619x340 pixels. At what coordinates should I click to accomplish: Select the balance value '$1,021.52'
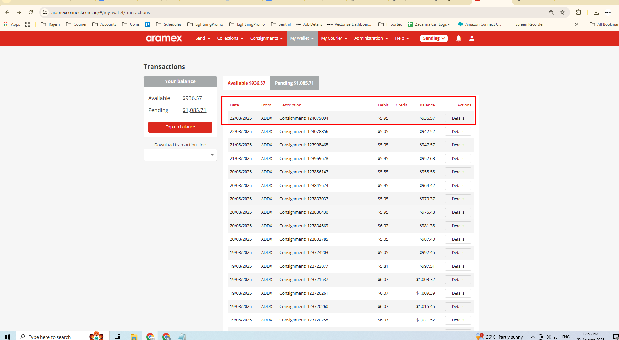pos(425,320)
